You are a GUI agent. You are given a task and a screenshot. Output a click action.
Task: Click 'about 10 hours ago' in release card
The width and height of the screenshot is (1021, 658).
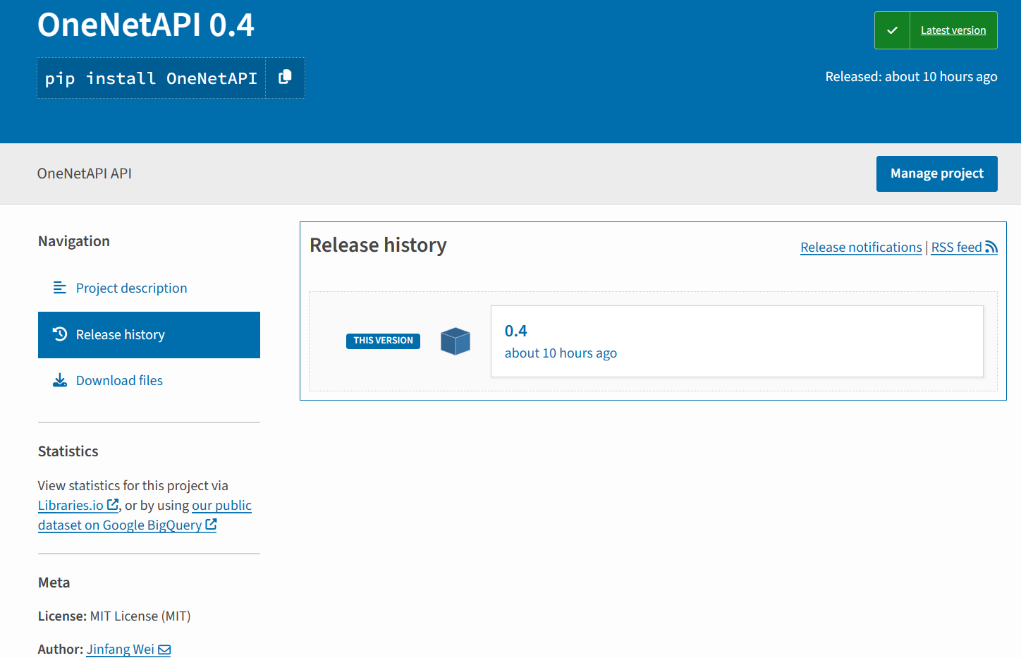click(x=561, y=353)
